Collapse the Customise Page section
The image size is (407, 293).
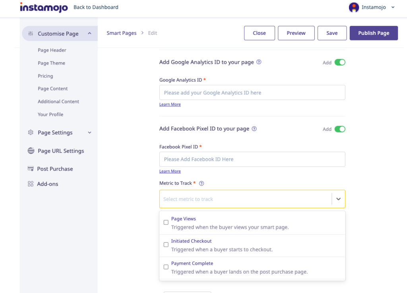(x=90, y=34)
